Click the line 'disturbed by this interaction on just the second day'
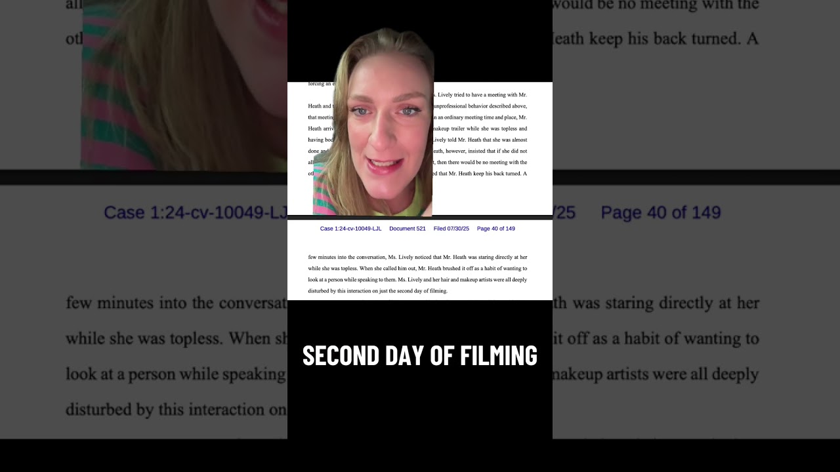The width and height of the screenshot is (840, 472). [x=377, y=290]
